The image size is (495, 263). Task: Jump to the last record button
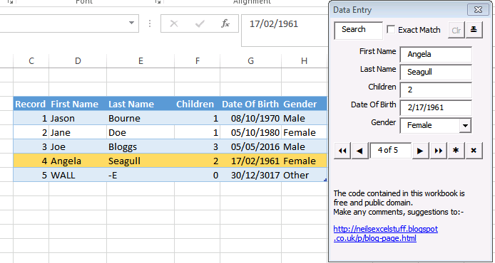click(439, 151)
